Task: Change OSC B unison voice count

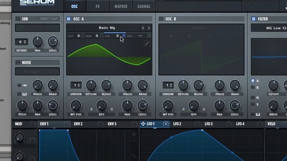Action: tap(168, 85)
